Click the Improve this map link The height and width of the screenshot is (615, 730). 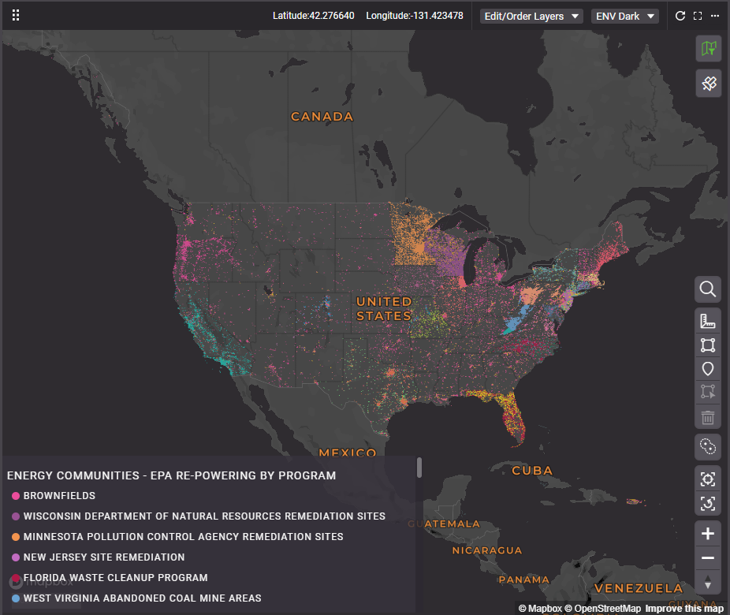point(683,609)
